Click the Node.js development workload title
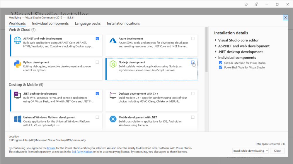This screenshot has width=293, height=164. [x=132, y=62]
